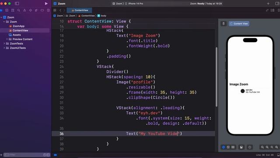Open the symbol navigator icon
Screen dimensions: 280x158
point(13,10)
